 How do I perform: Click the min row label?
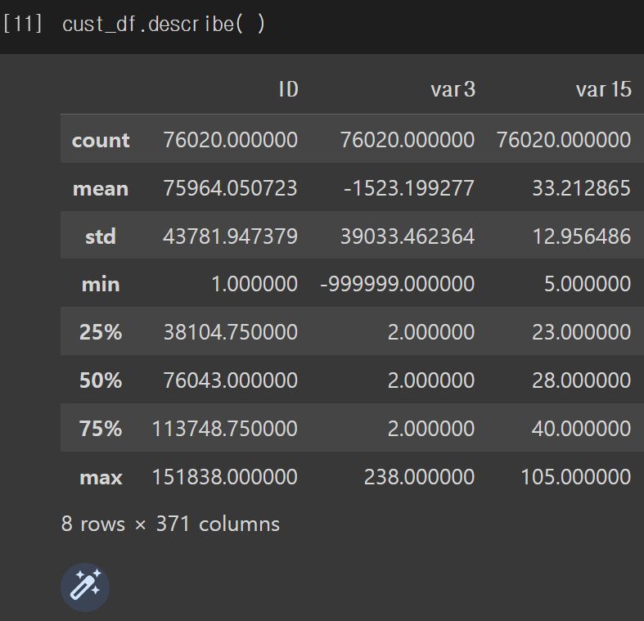coord(101,284)
